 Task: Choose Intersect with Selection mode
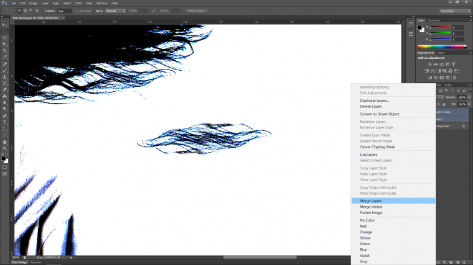tap(37, 11)
